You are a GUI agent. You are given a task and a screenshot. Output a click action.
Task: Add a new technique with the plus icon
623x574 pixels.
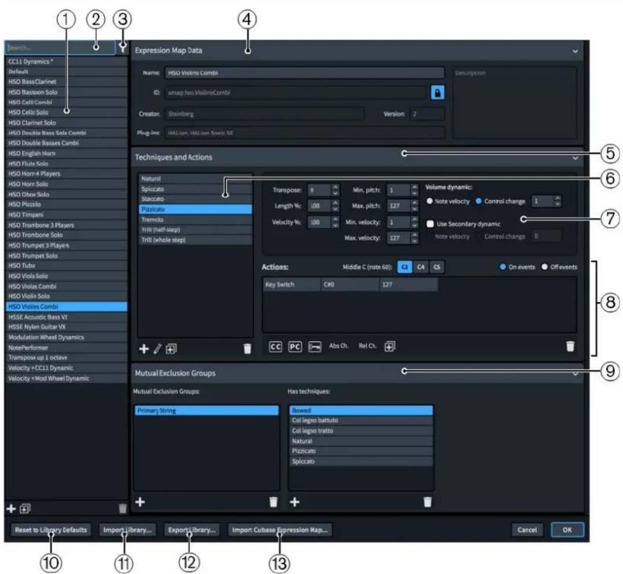[x=144, y=349]
